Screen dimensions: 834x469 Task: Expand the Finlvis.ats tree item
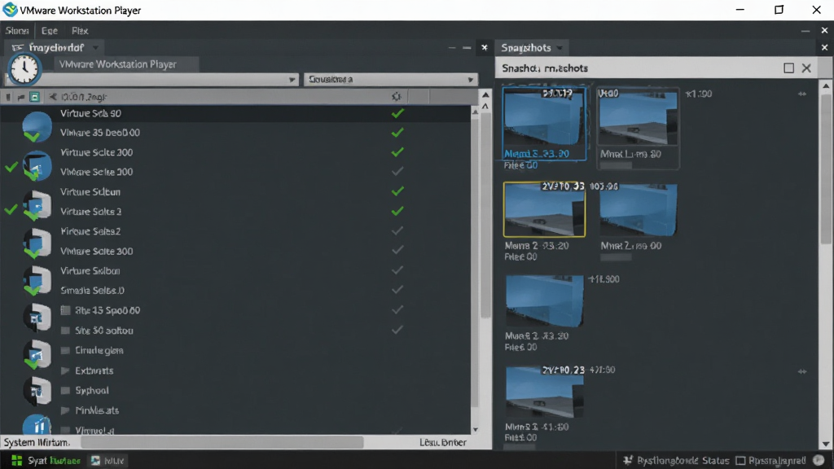(65, 410)
